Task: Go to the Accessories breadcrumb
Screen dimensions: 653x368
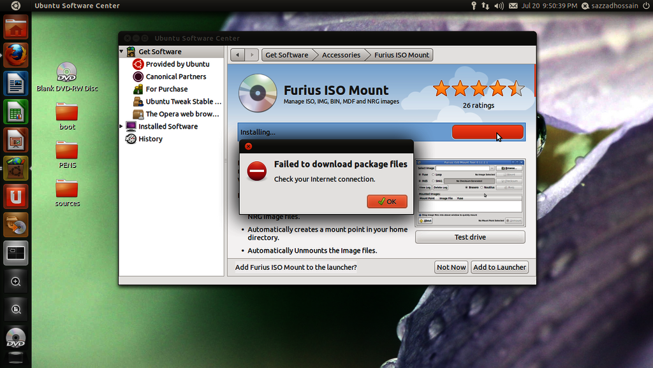Action: coord(341,55)
